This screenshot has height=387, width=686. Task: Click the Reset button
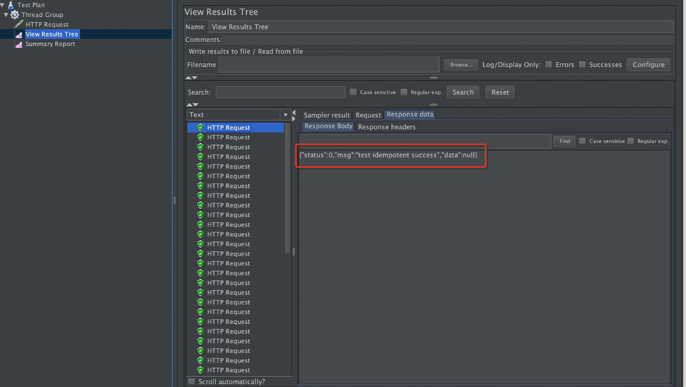tap(500, 92)
